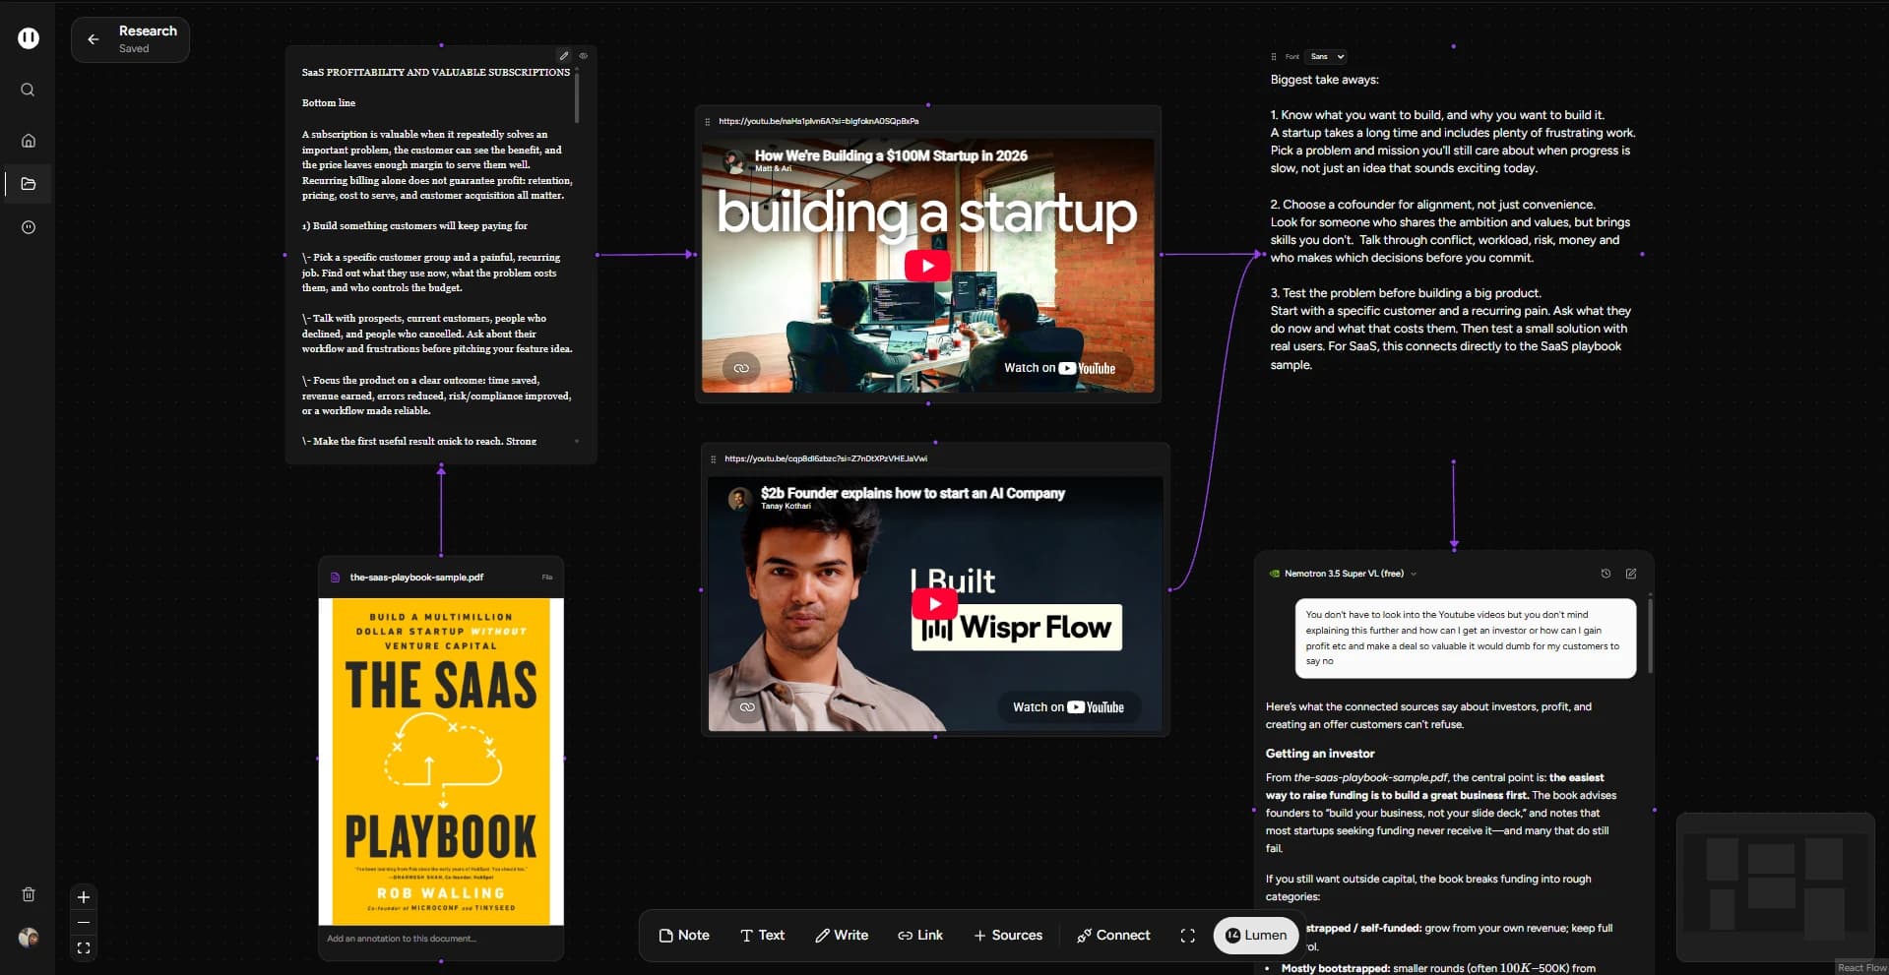Open chat history in the Lumen panel
The width and height of the screenshot is (1889, 975).
(1606, 574)
